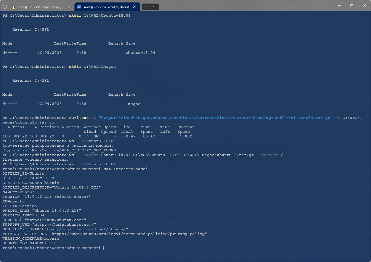Click the 'cat /etc/*release*' command text
This screenshot has height=262, width=371.
[x=126, y=169]
